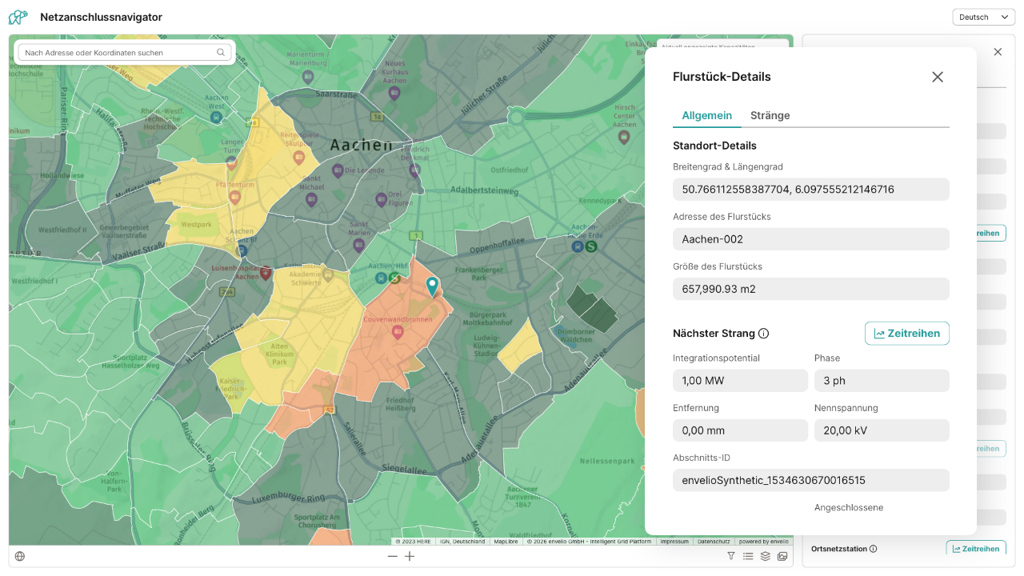The width and height of the screenshot is (1024, 576).
Task: Zoom in the map with plus
Action: pos(410,556)
